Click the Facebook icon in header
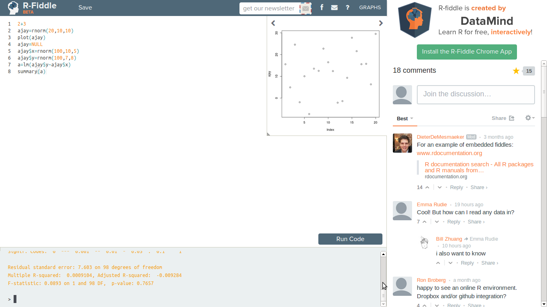This screenshot has height=307, width=547. click(322, 8)
